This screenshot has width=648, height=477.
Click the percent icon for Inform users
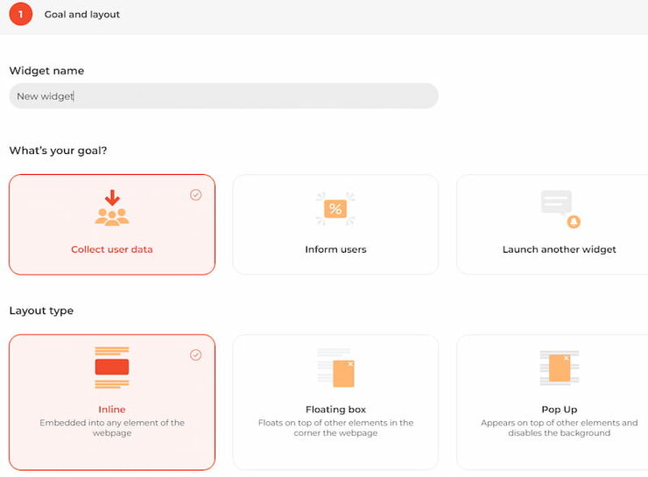pyautogui.click(x=335, y=208)
